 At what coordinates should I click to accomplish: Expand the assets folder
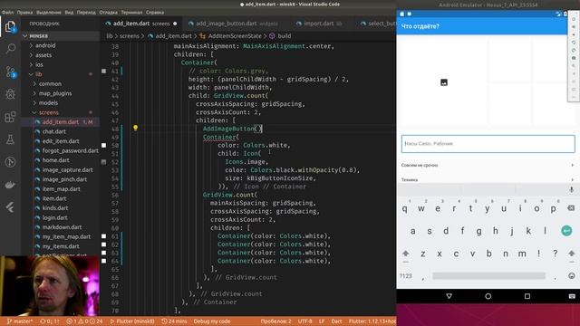click(61, 55)
